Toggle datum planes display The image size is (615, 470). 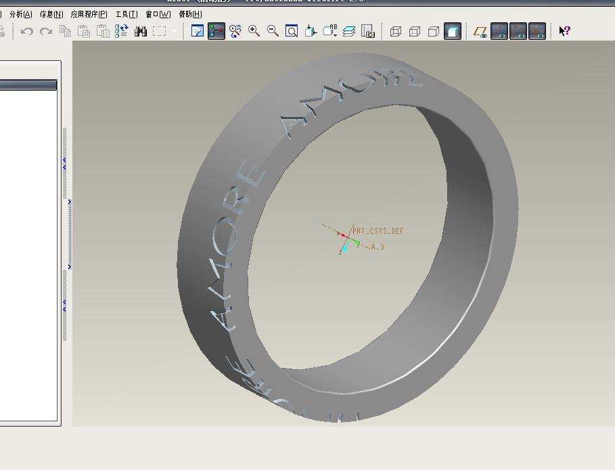point(480,31)
